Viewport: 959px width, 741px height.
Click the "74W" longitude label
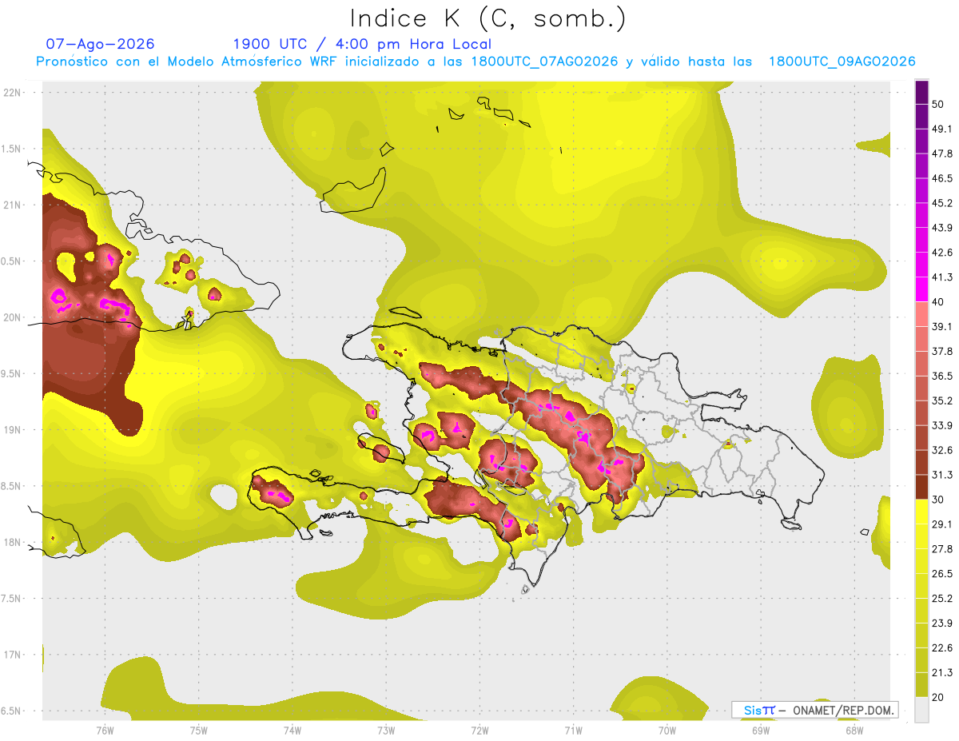292,730
